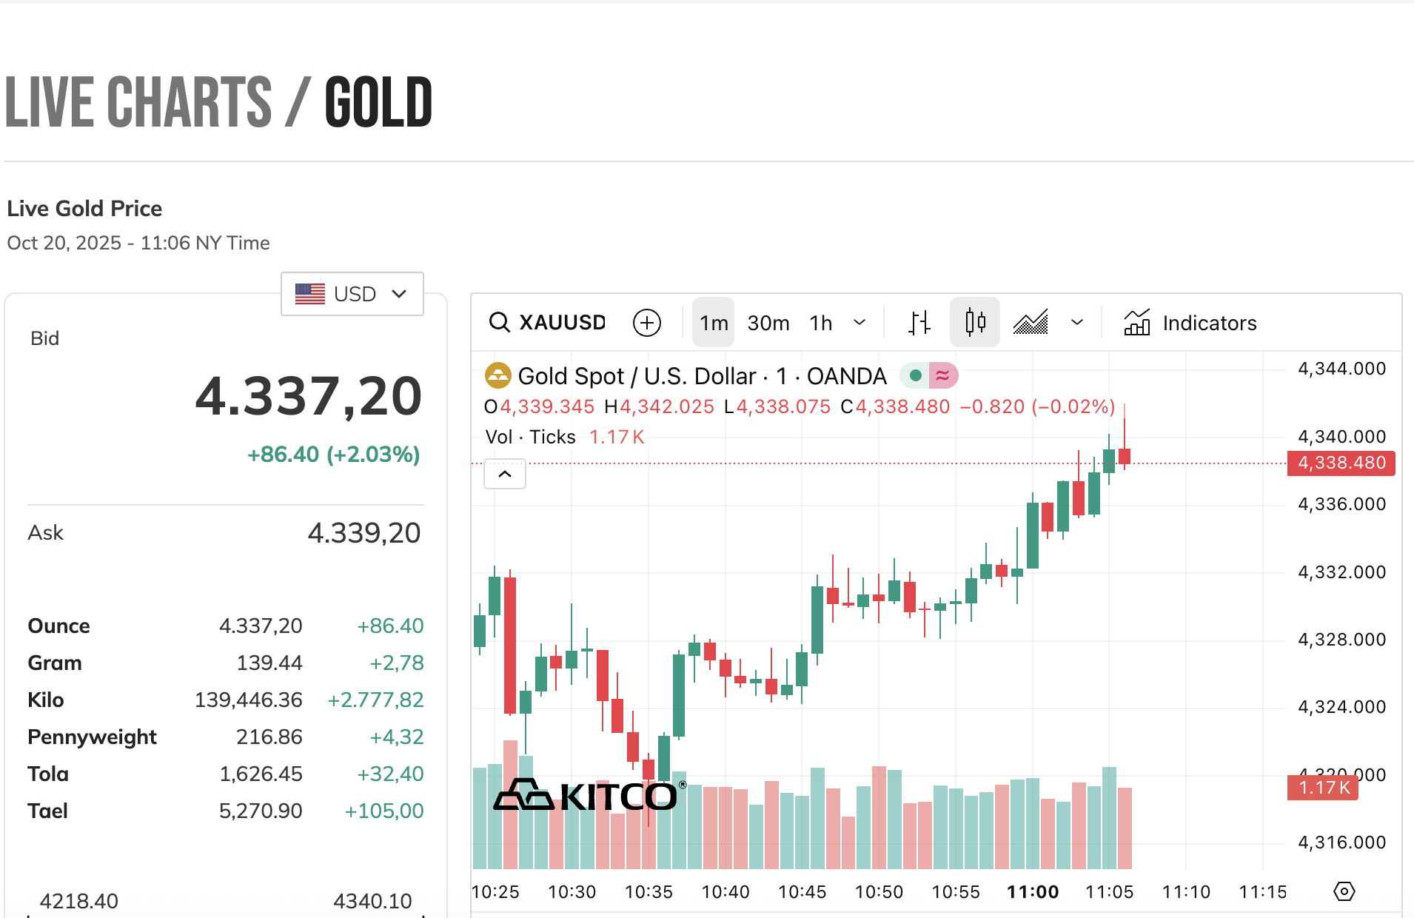Select the area chart style icon
The width and height of the screenshot is (1414, 918).
[1031, 323]
